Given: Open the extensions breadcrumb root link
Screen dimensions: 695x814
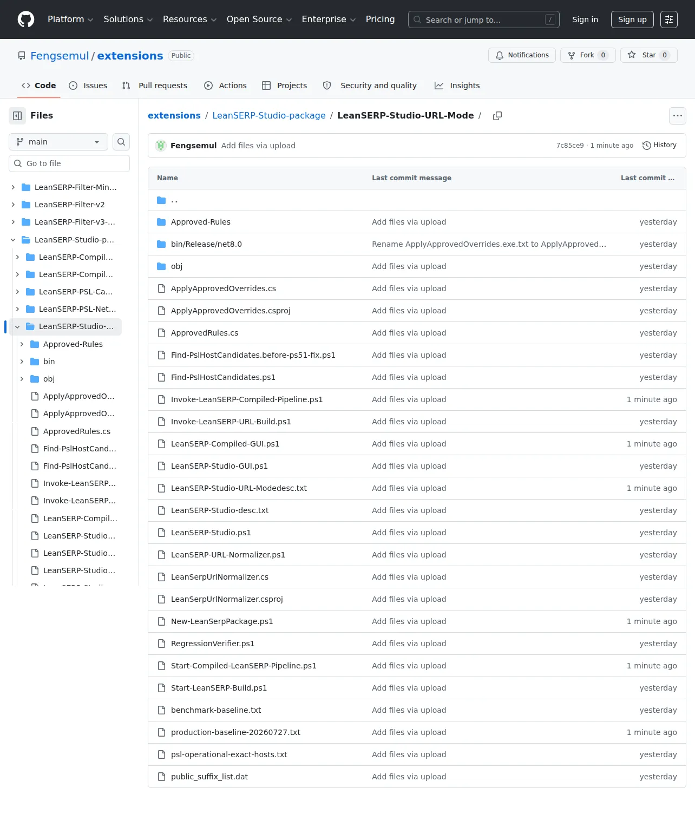Looking at the screenshot, I should [x=174, y=115].
